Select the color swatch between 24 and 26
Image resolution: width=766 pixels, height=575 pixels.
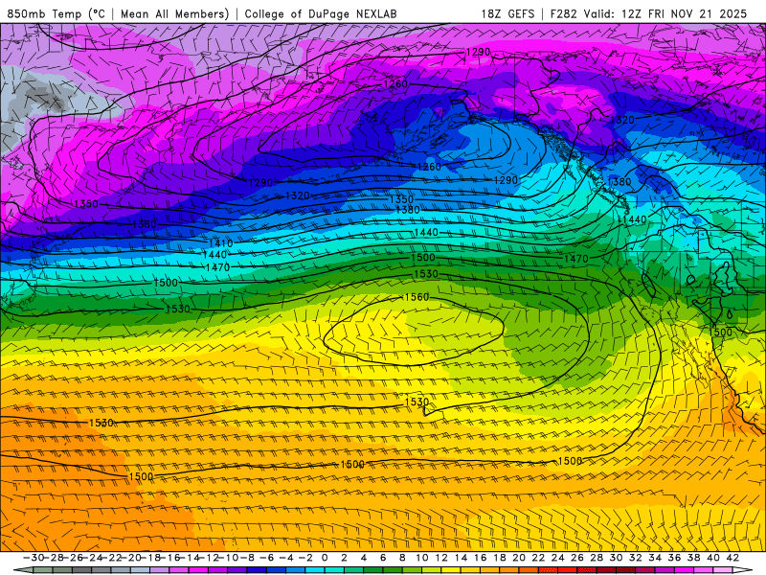(567, 570)
